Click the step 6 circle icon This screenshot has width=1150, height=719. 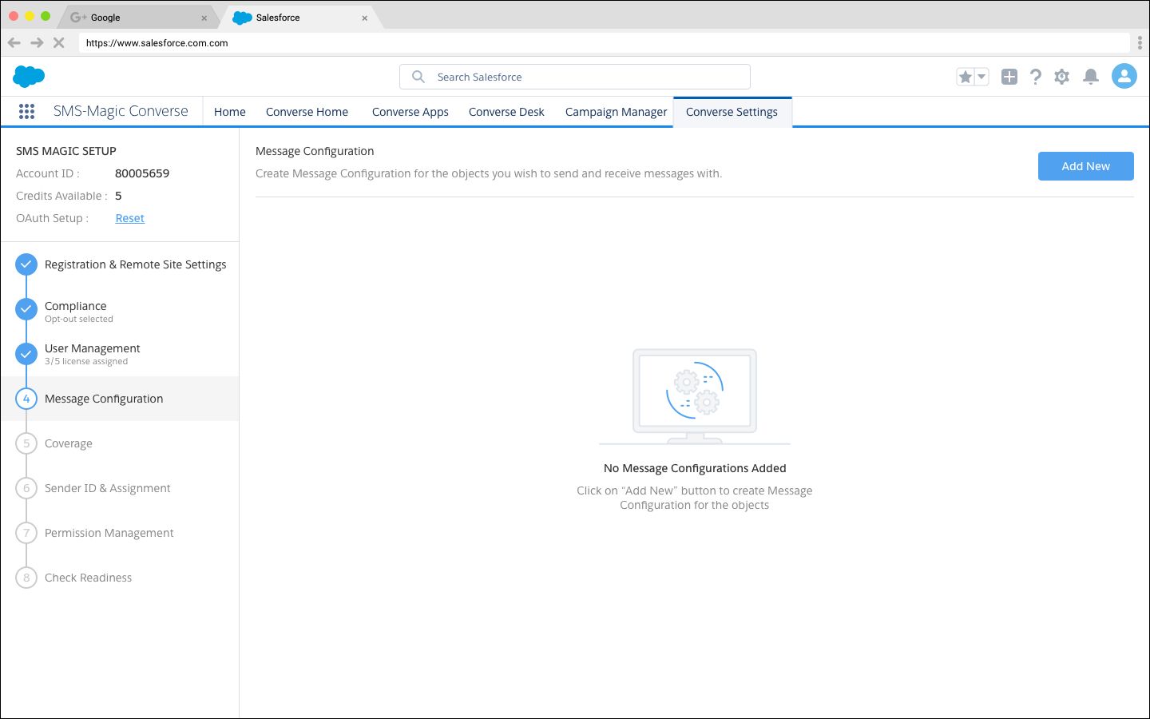26,488
